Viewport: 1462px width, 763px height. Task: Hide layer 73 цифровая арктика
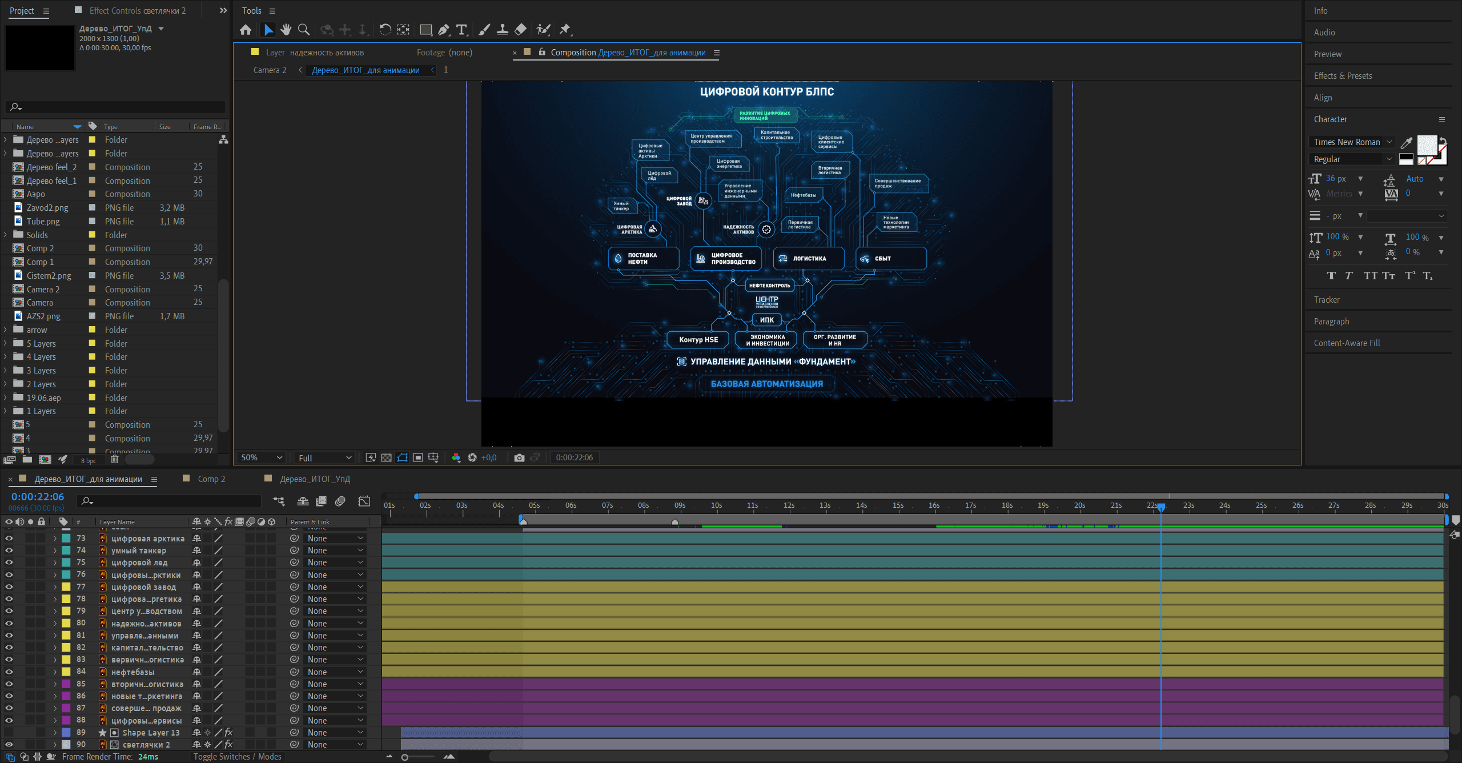pos(9,538)
